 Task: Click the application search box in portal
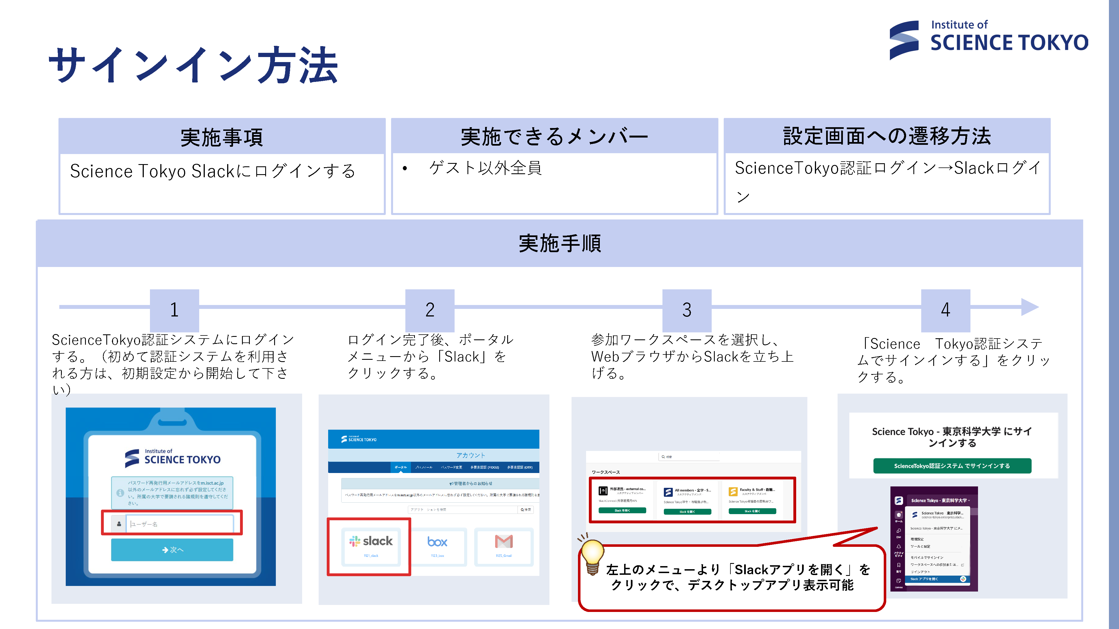click(x=463, y=510)
